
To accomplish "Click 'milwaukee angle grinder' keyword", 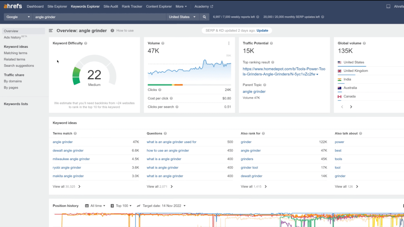I will point(71,159).
